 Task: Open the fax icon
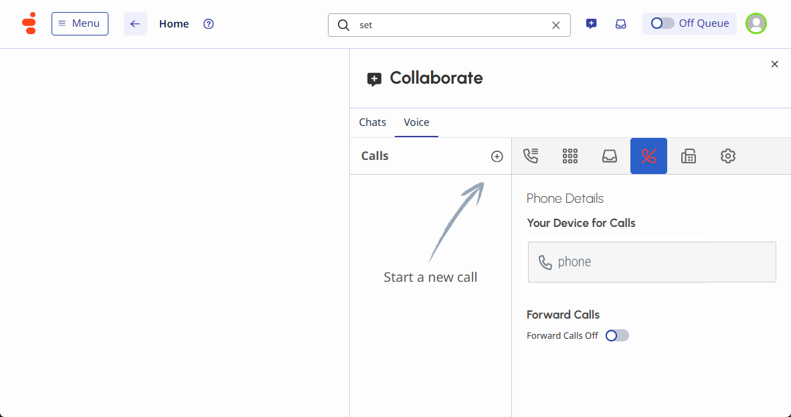coord(689,156)
